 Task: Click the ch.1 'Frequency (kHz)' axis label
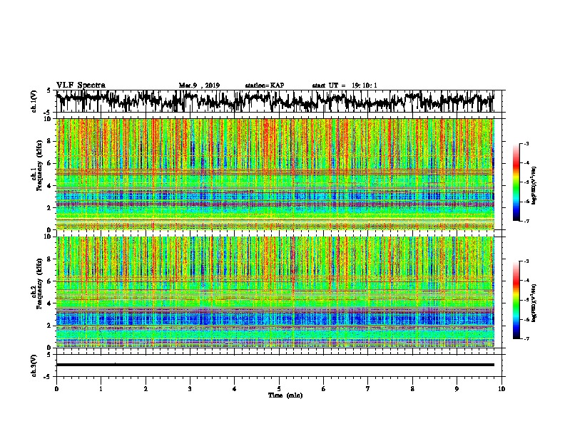coord(39,166)
